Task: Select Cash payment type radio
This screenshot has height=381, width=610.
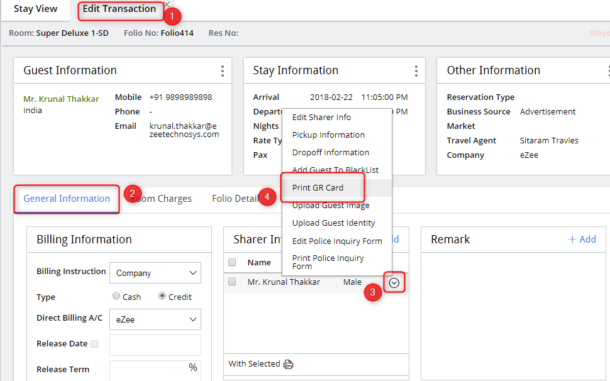Action: 116,296
